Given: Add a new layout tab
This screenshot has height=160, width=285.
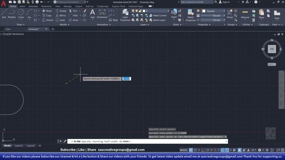Looking at the screenshot, I should point(40,146).
